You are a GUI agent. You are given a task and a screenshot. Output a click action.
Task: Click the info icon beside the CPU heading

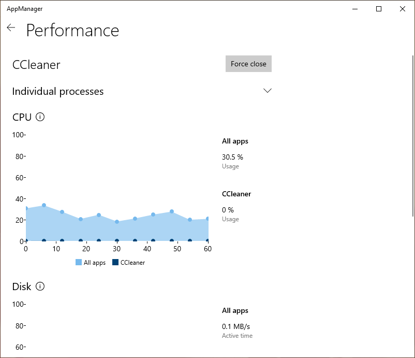point(39,118)
